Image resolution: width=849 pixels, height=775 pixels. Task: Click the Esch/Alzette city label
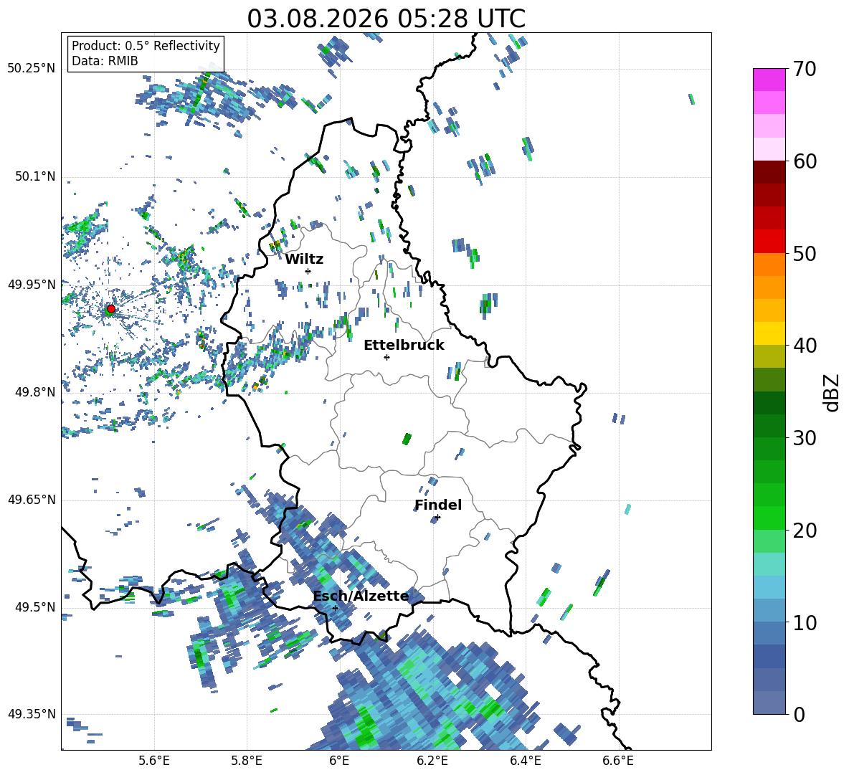361,596
